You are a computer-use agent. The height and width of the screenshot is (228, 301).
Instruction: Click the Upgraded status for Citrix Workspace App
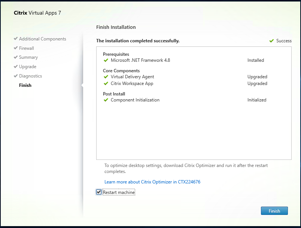coord(257,83)
